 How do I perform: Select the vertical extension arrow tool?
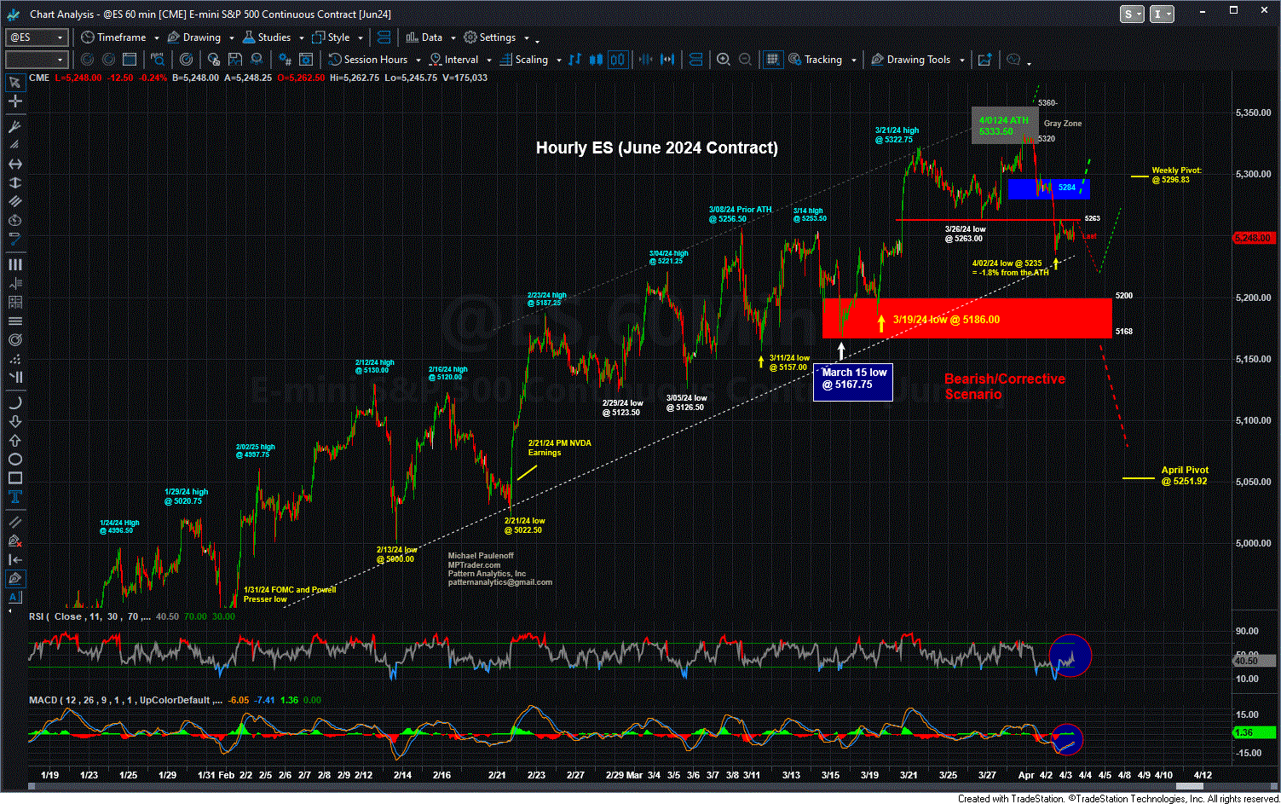(14, 182)
